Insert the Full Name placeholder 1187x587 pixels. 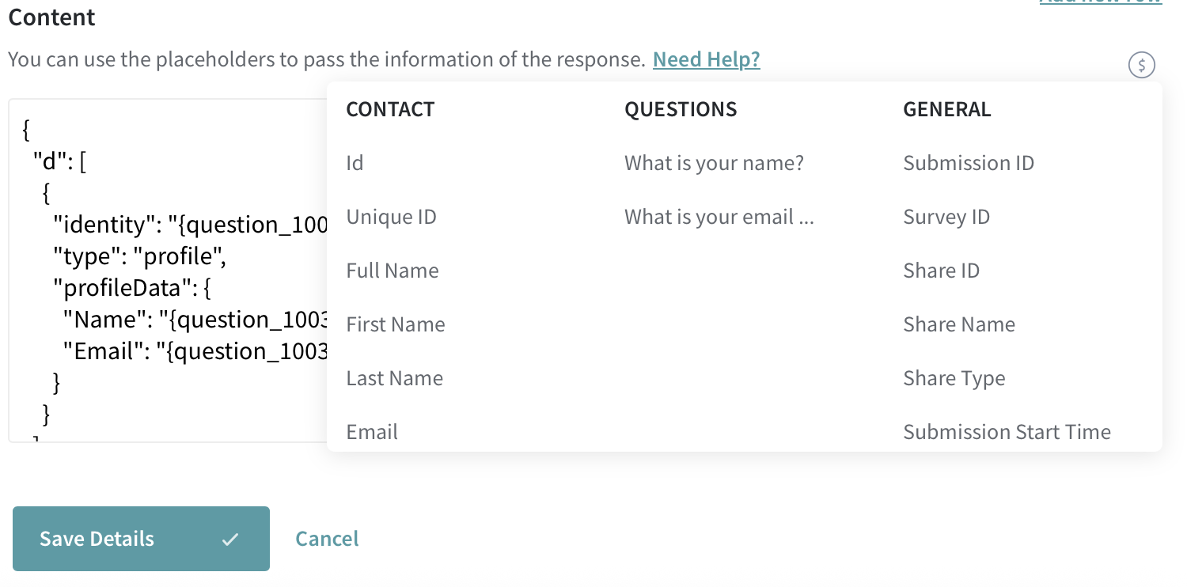pyautogui.click(x=393, y=271)
